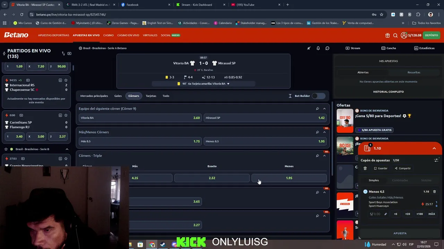Open bet slip settings sliders icon
This screenshot has height=249, width=444.
tap(436, 160)
